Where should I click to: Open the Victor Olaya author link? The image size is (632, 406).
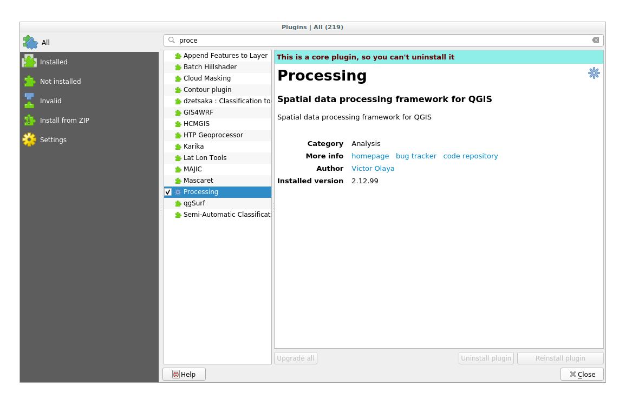tap(373, 168)
